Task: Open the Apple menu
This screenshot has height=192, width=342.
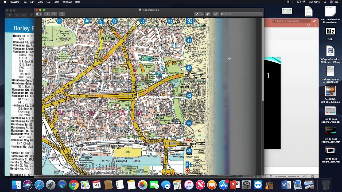Action: pyautogui.click(x=5, y=2)
